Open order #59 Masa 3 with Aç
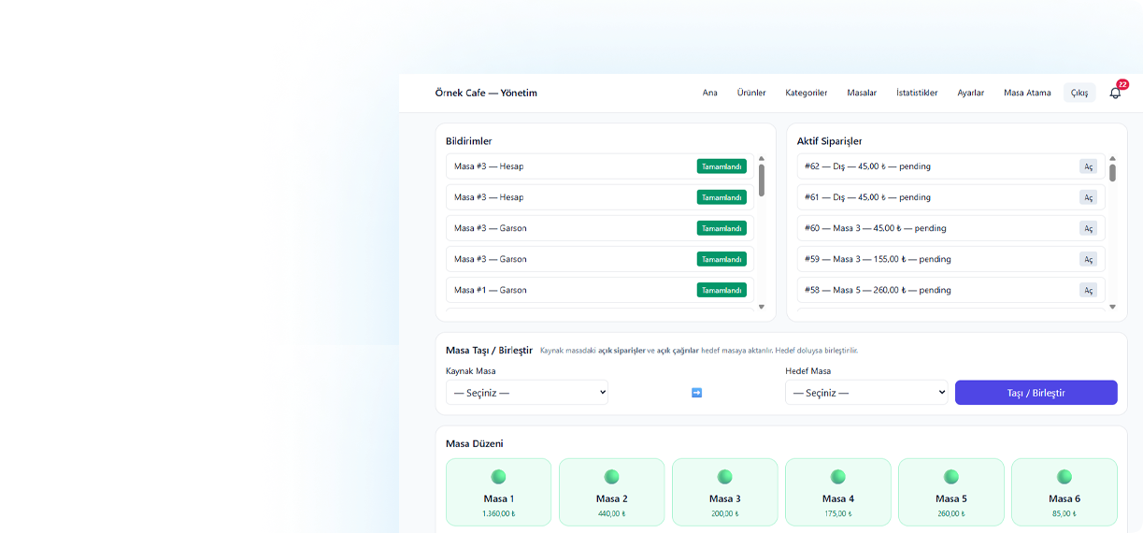 (x=1088, y=259)
